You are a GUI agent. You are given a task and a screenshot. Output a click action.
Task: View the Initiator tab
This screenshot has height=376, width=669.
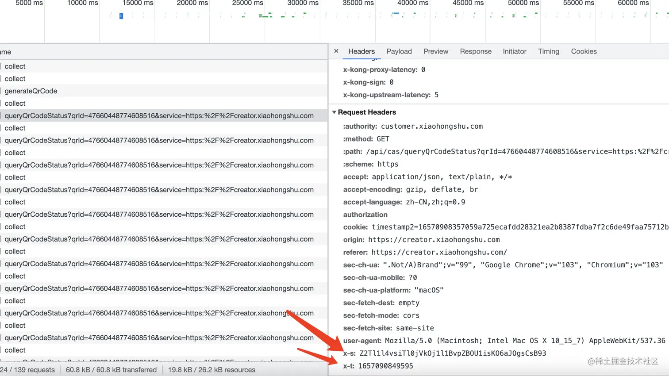point(515,51)
